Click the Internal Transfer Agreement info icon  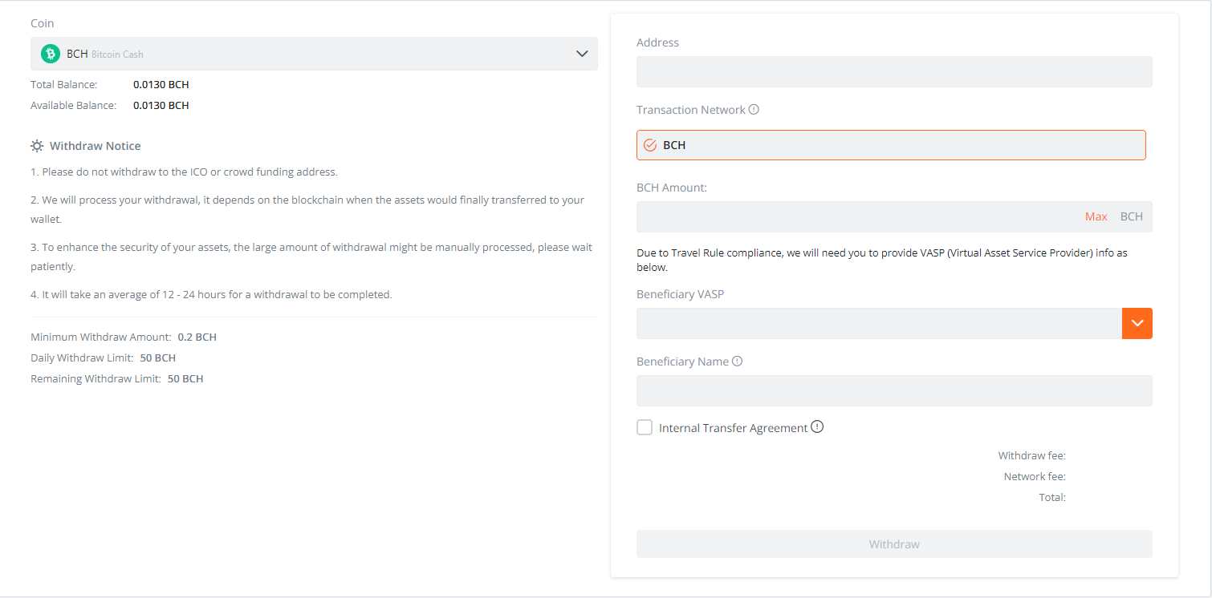(x=817, y=427)
